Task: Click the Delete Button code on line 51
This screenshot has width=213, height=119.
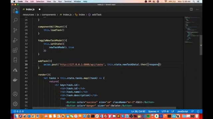Action: click(99, 106)
